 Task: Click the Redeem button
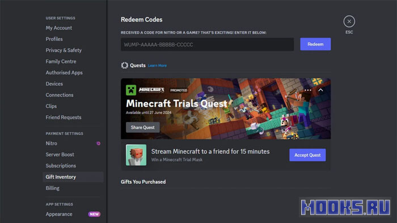pyautogui.click(x=315, y=44)
